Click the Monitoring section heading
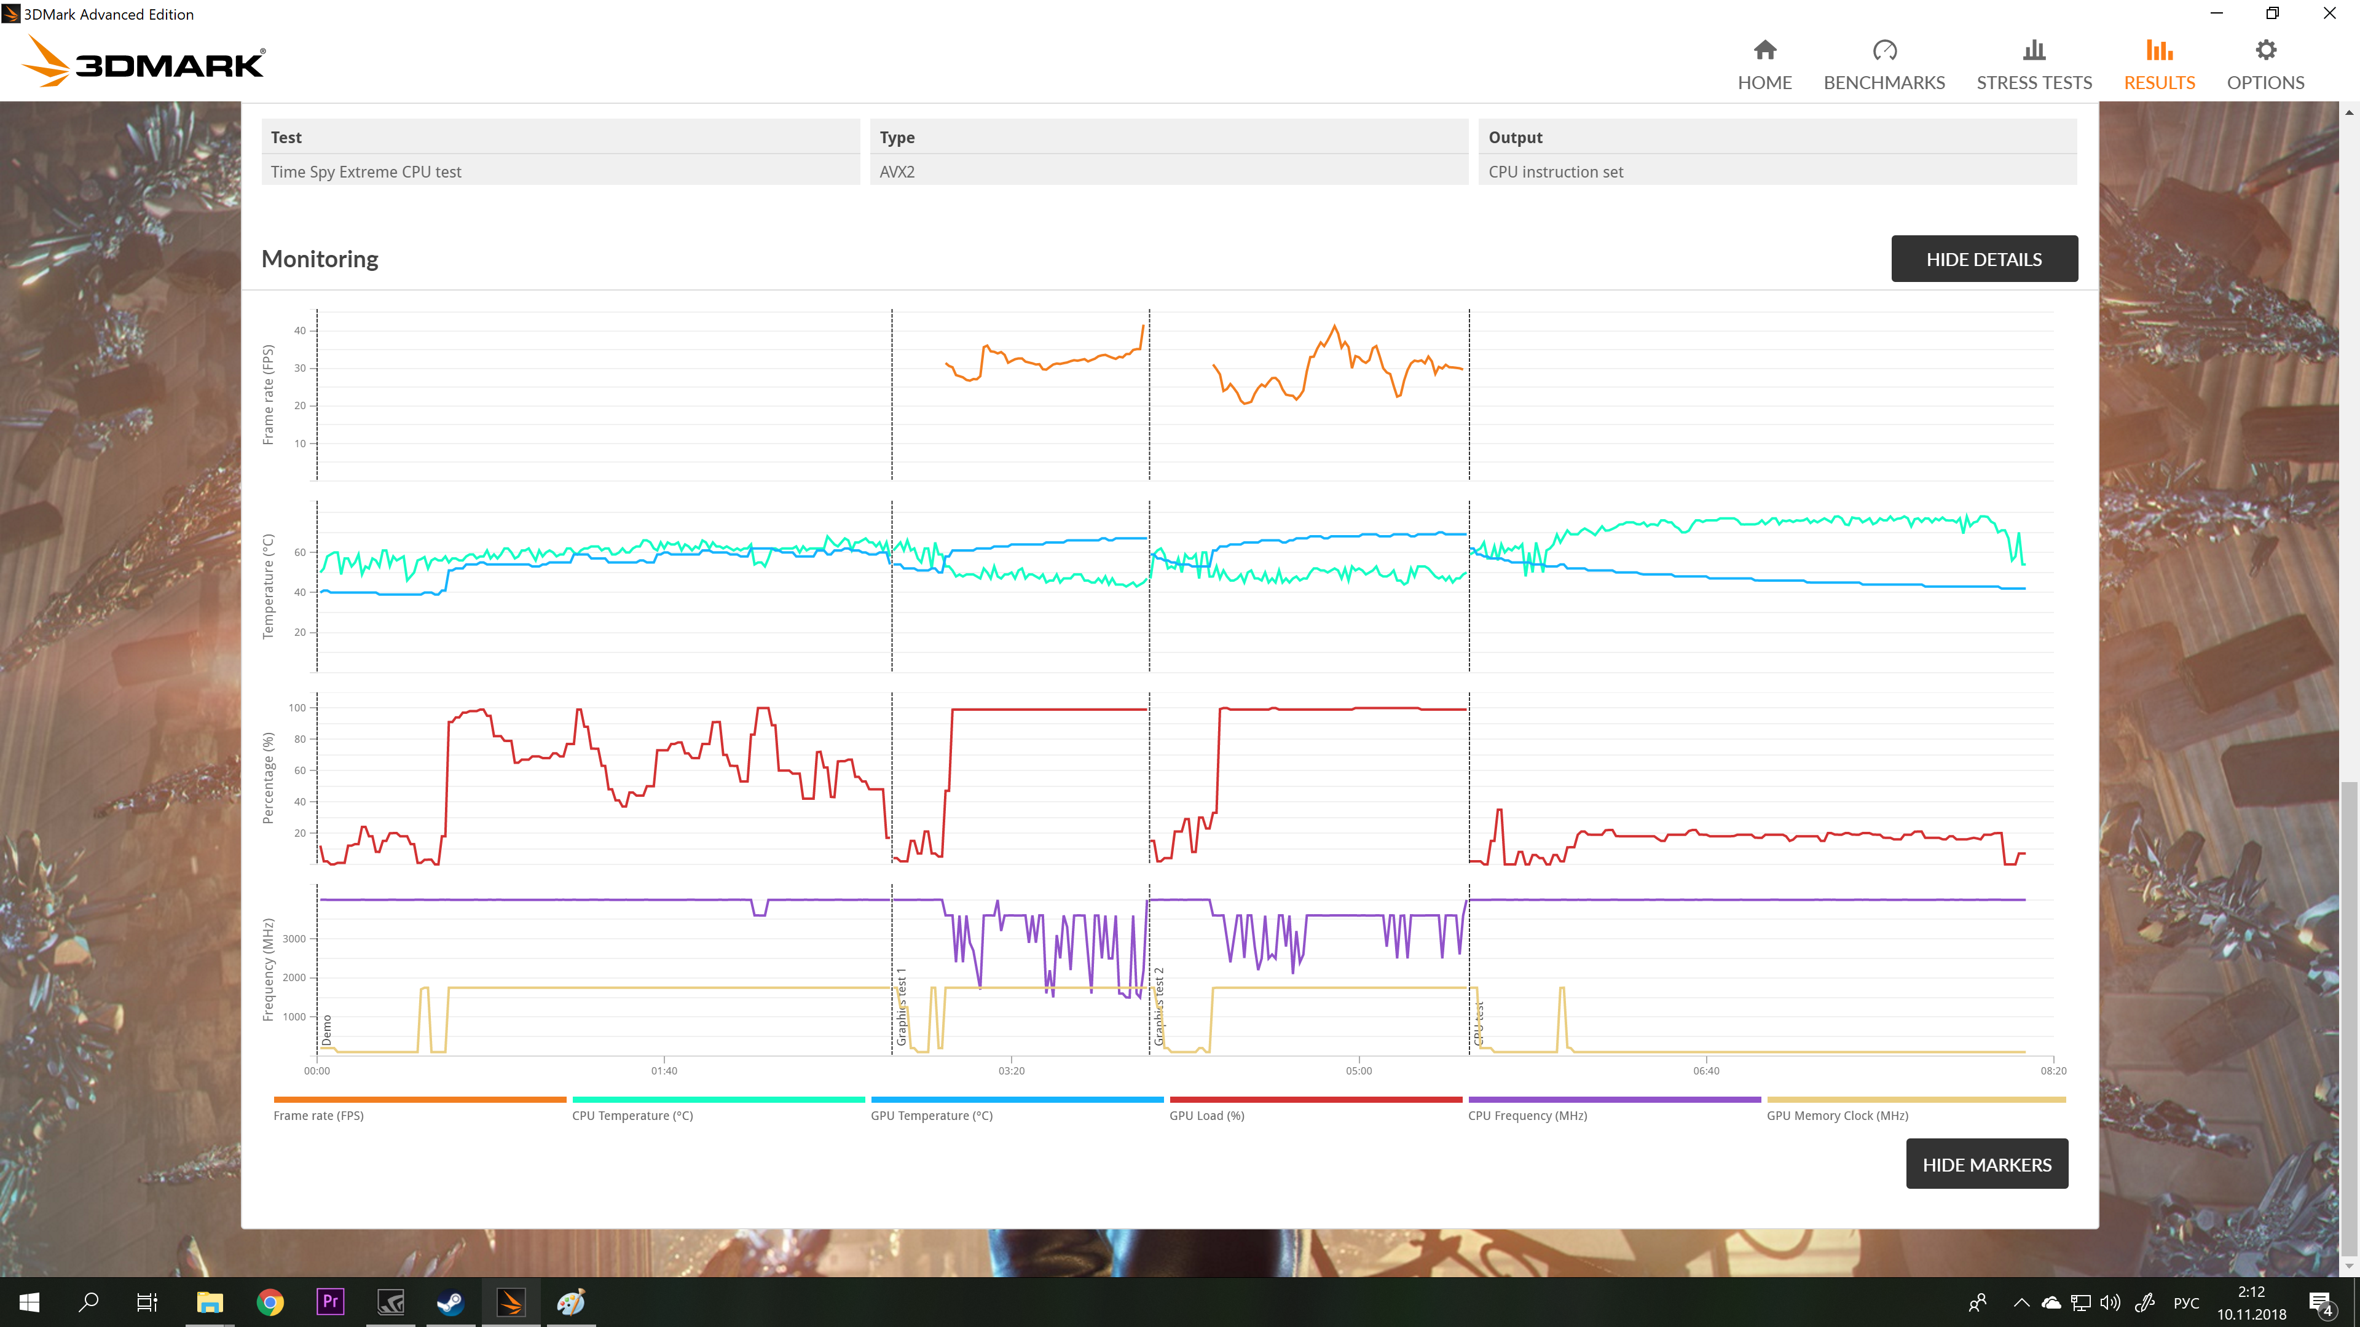 click(x=320, y=258)
